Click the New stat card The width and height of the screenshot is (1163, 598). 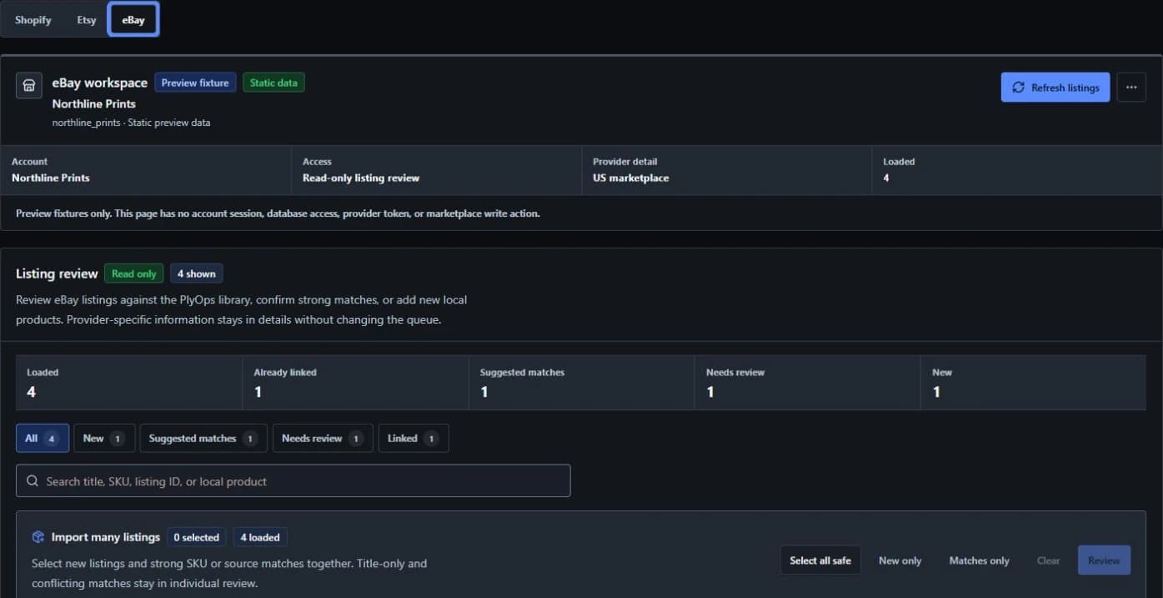coord(1034,383)
